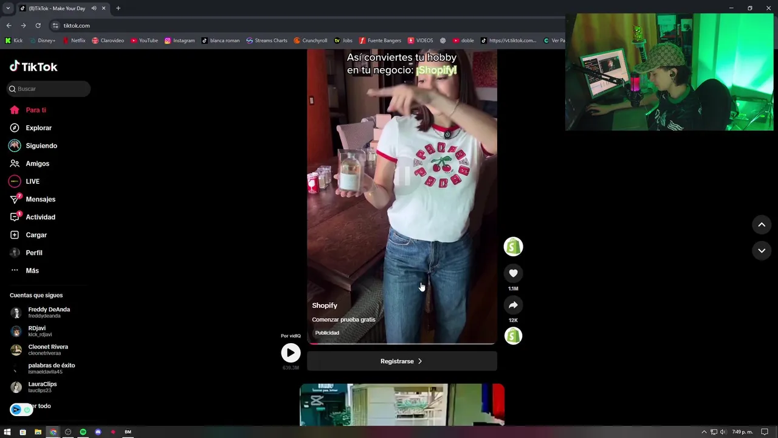Image resolution: width=778 pixels, height=438 pixels.
Task: Like the Shopify video with heart icon
Action: click(x=513, y=273)
